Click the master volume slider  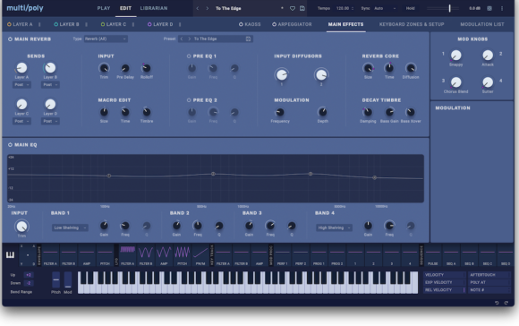coord(443,8)
